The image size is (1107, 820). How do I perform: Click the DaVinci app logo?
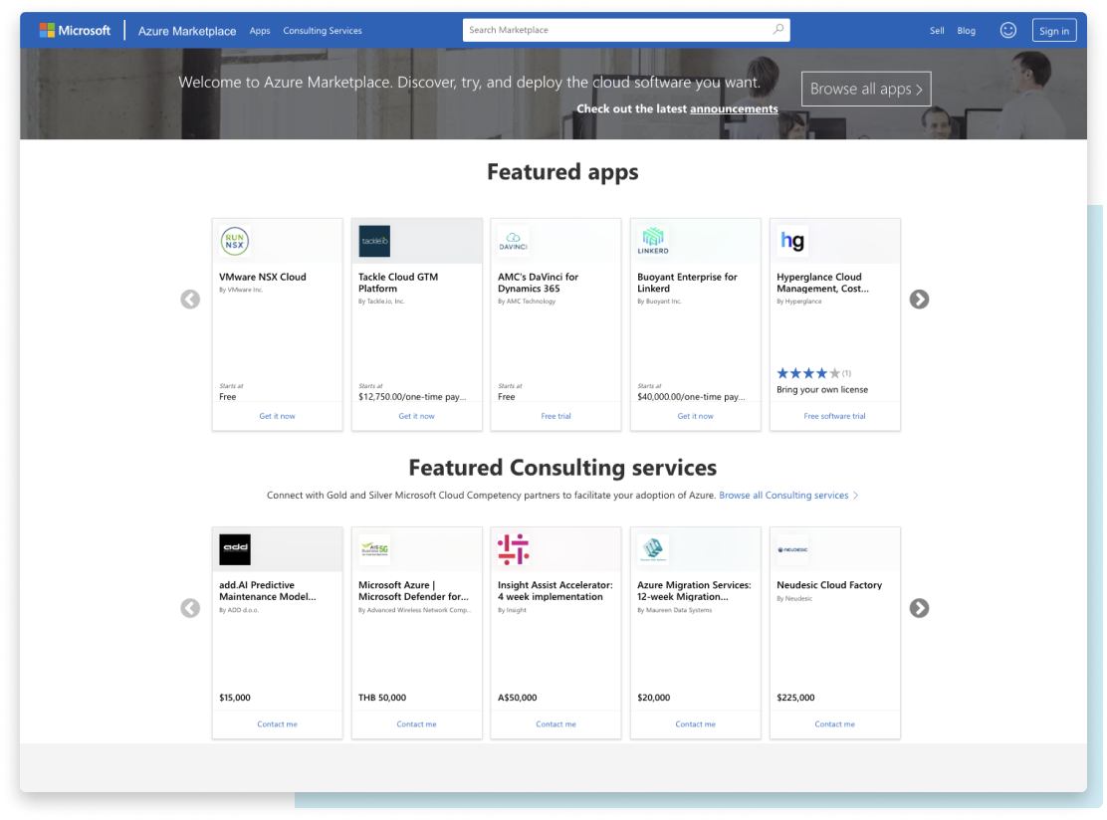pos(514,242)
